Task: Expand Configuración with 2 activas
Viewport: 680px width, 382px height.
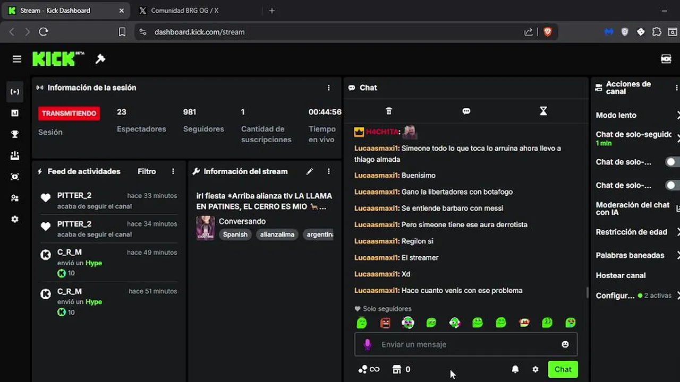Action: click(x=678, y=296)
